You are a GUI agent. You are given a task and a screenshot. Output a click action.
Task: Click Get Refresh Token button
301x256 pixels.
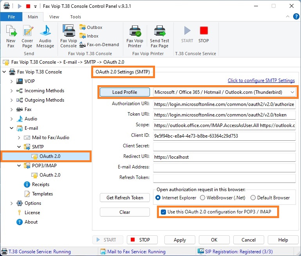(x=125, y=197)
